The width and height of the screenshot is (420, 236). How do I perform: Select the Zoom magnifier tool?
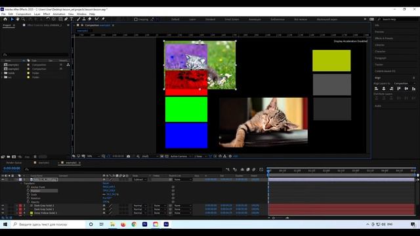pos(24,19)
